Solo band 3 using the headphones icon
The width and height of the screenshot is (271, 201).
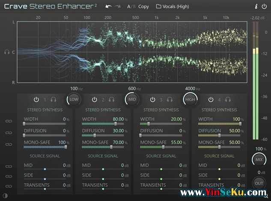(x=170, y=100)
